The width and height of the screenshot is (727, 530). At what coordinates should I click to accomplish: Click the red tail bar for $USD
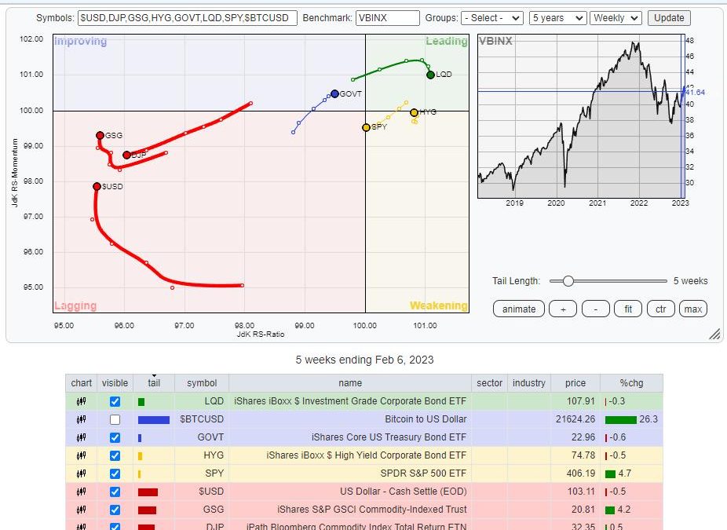click(x=148, y=492)
